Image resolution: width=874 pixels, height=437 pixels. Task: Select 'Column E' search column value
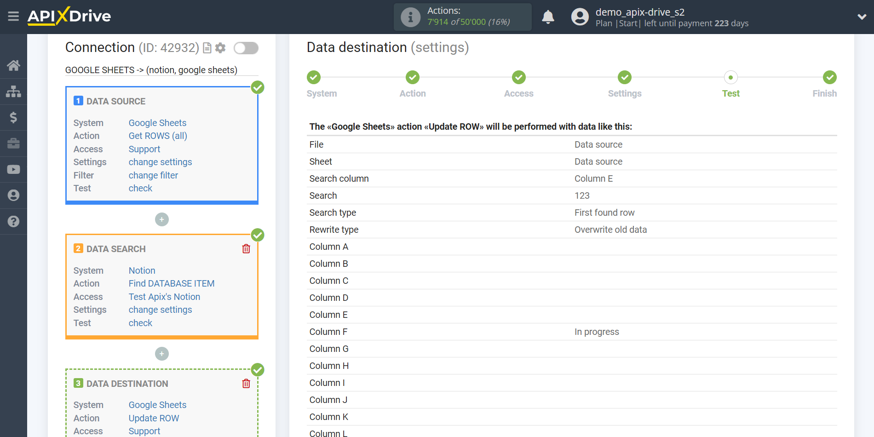[593, 178]
